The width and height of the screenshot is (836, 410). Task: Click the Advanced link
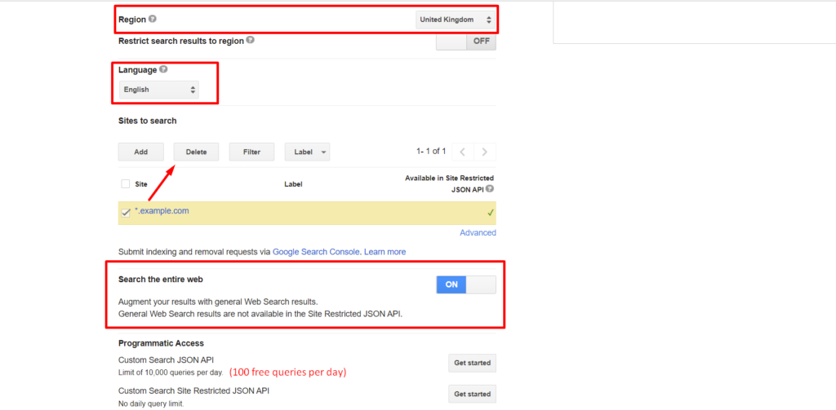click(478, 232)
